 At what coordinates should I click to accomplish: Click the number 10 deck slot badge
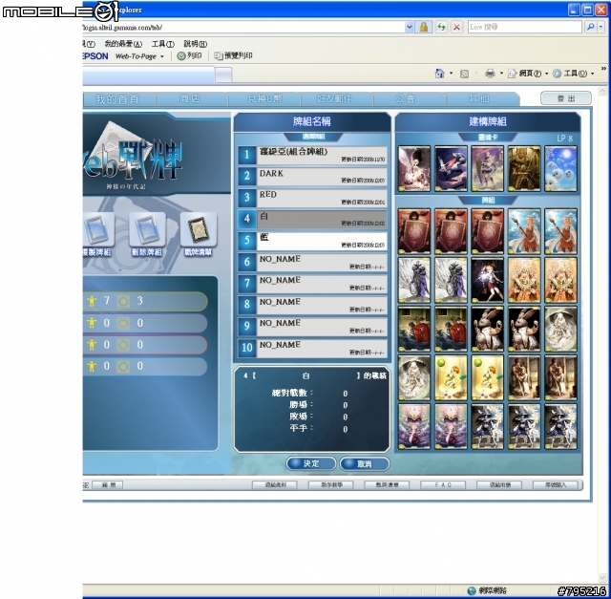pyautogui.click(x=246, y=348)
